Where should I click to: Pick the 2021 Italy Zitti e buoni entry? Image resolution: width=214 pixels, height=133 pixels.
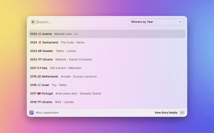[x=107, y=68]
